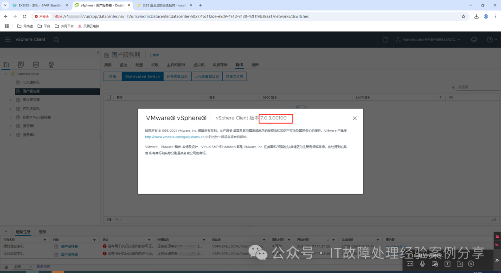Click the circled X icon in overlay toolbar
The image size is (501, 273).
471,264
